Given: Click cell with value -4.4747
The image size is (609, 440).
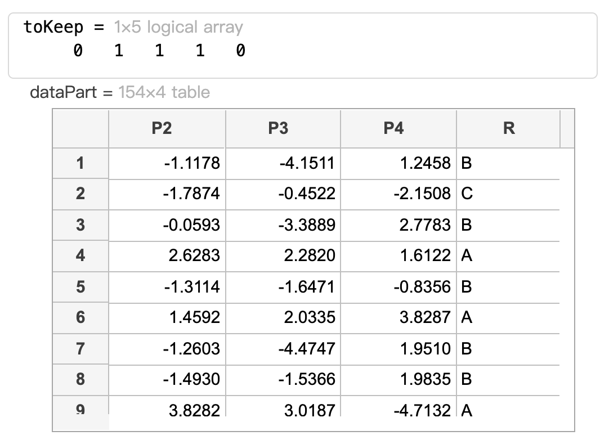Looking at the screenshot, I should [283, 348].
